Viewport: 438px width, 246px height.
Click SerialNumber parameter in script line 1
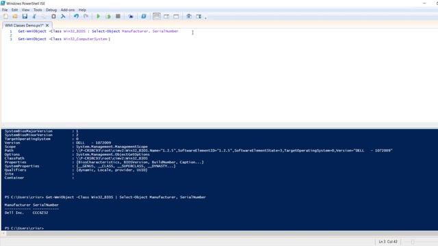pyautogui.click(x=166, y=31)
